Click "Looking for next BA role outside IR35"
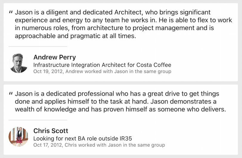Viewport: 242px width, 158px height. point(82,138)
